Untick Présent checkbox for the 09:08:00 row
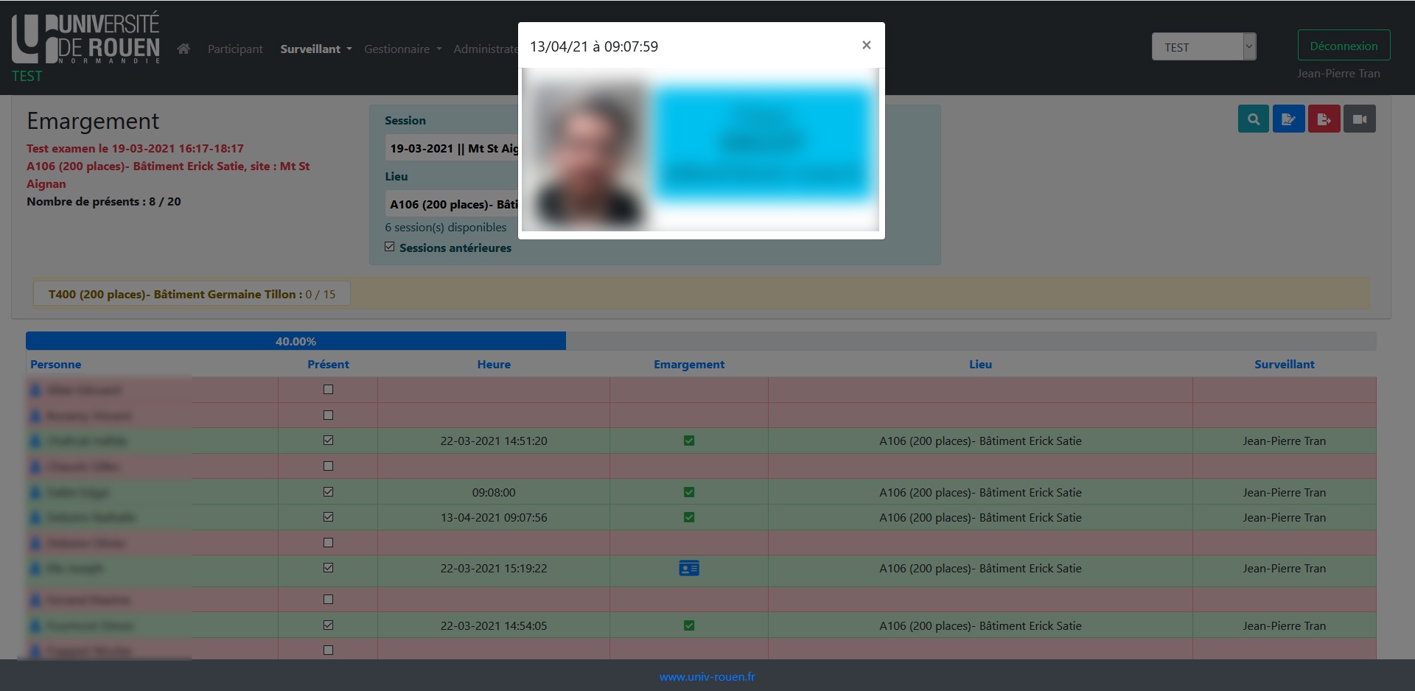This screenshot has width=1415, height=691. coord(329,492)
